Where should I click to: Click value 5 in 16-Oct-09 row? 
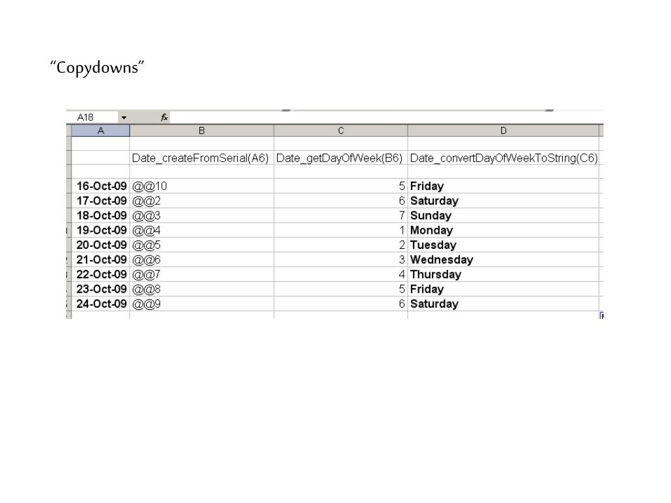coord(341,186)
